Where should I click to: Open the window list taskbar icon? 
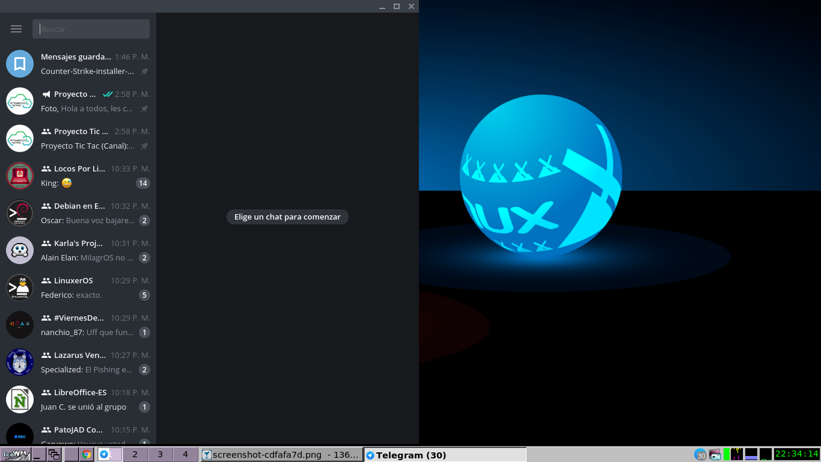pyautogui.click(x=54, y=455)
